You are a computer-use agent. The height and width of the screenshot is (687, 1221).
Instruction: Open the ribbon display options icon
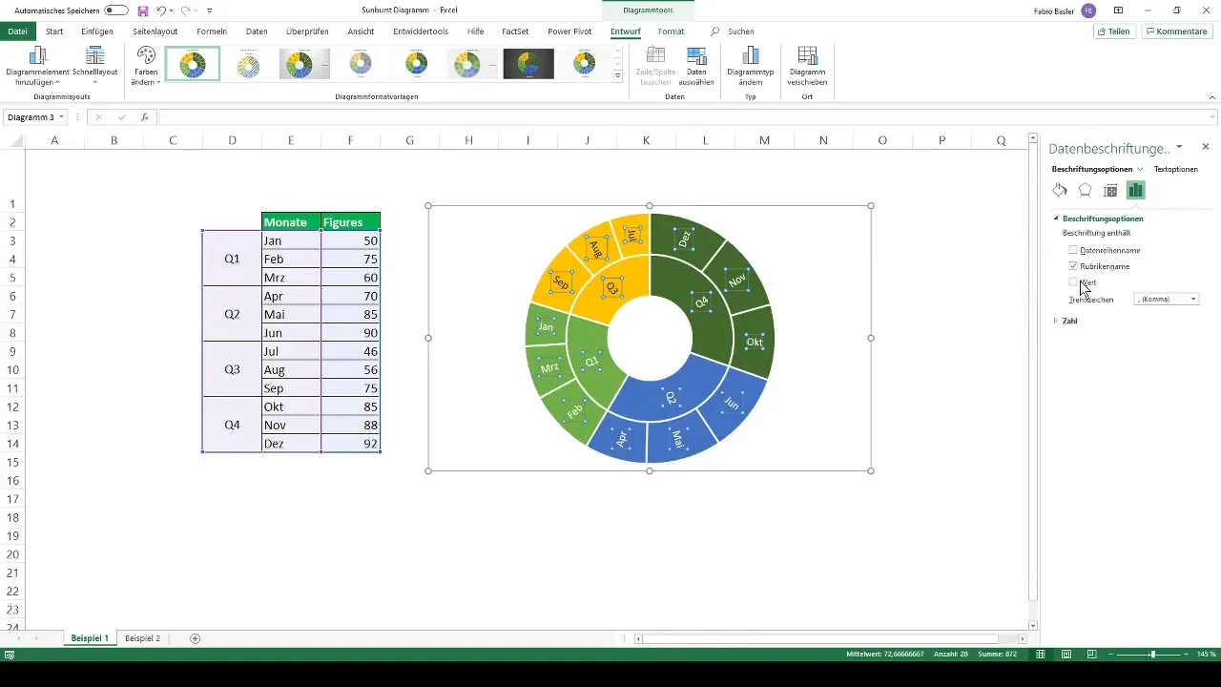tap(1118, 10)
